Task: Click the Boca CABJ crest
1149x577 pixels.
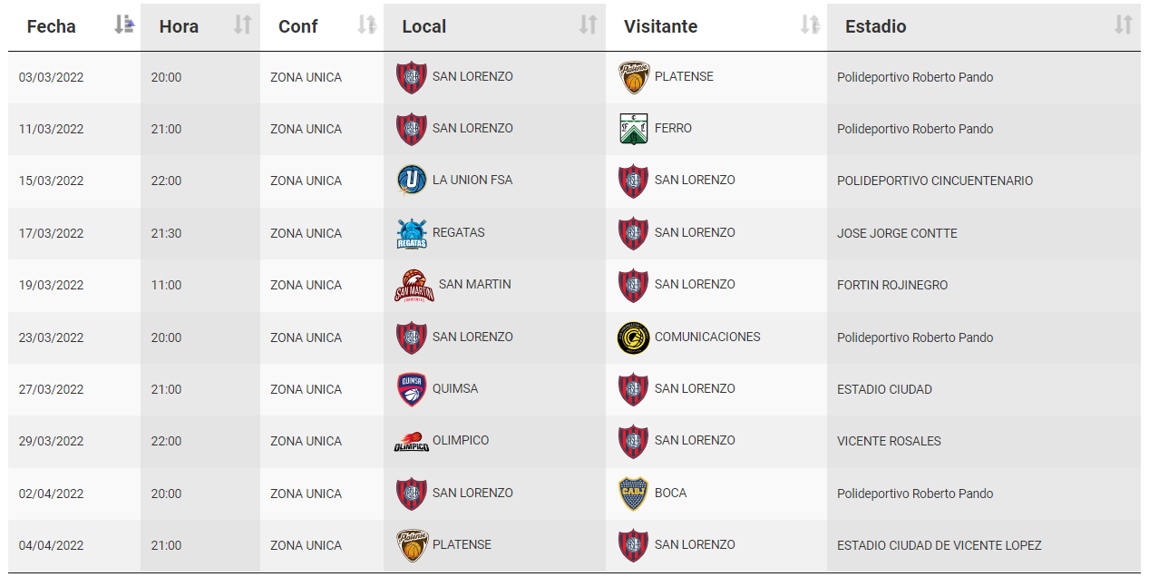Action: (x=634, y=494)
